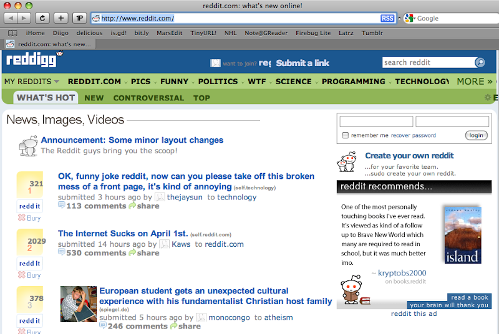Click comments bubble icon for 113 comments
Image resolution: width=499 pixels, height=334 pixels.
click(x=61, y=205)
